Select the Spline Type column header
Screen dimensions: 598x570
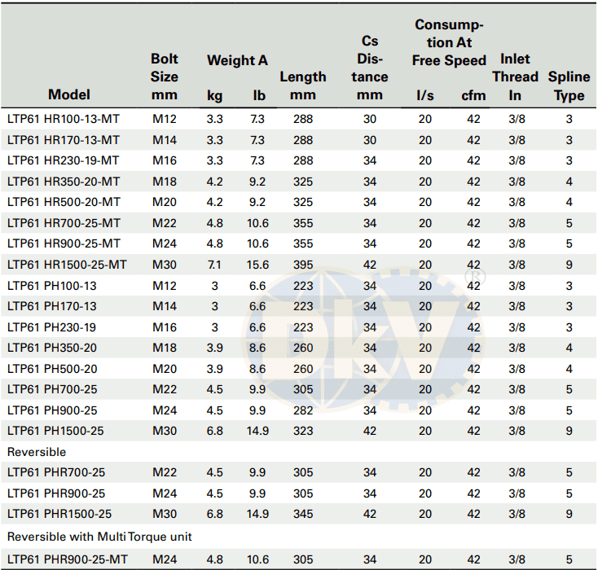click(x=569, y=85)
